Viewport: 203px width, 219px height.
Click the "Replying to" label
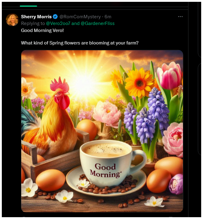(33, 23)
